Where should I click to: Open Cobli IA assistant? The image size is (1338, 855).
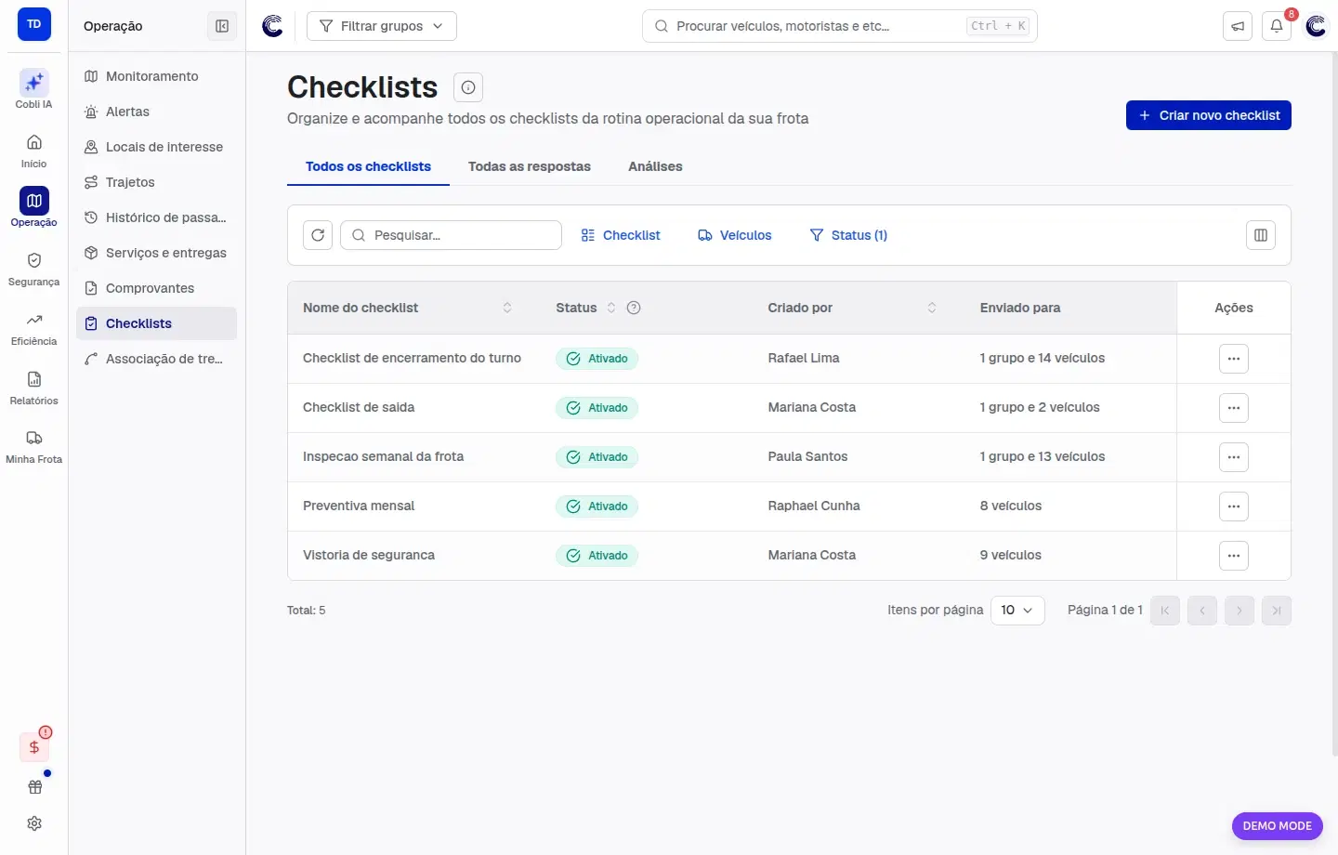(33, 89)
